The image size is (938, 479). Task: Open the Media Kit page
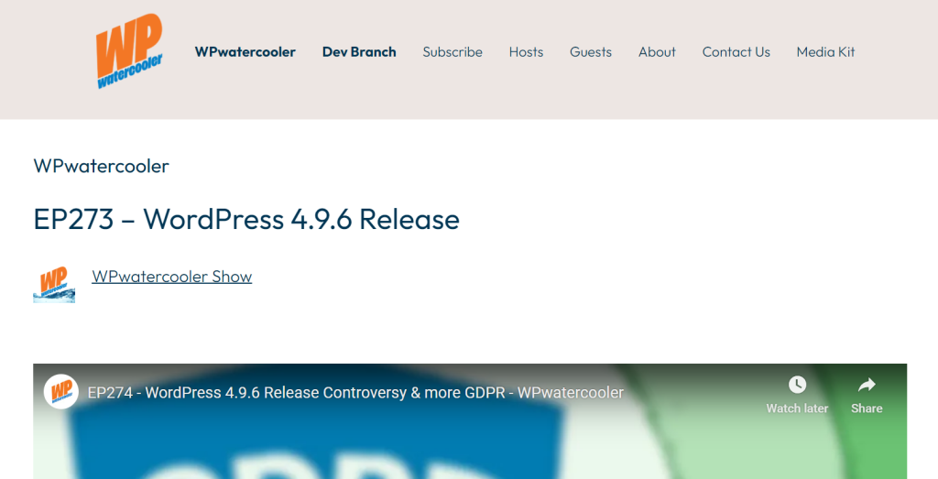pyautogui.click(x=825, y=52)
